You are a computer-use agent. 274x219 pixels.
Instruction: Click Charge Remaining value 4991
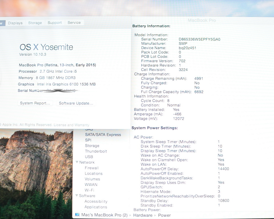click(199, 79)
